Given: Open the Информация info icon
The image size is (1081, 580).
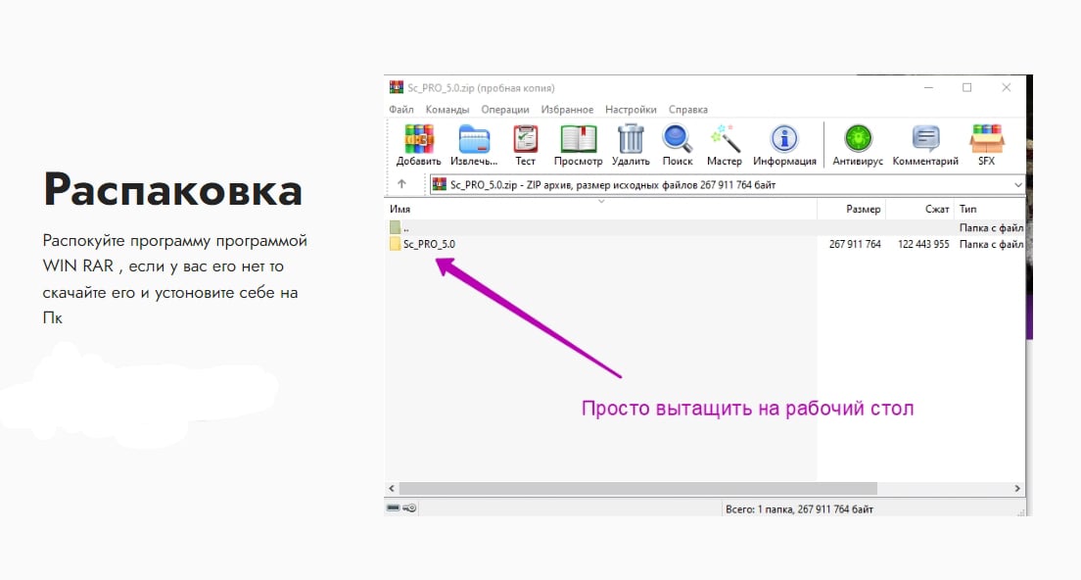Looking at the screenshot, I should pyautogui.click(x=784, y=140).
